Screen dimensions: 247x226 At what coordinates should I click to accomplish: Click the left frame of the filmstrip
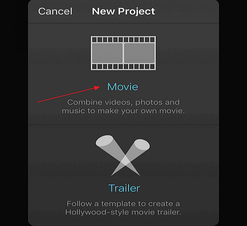click(x=107, y=53)
